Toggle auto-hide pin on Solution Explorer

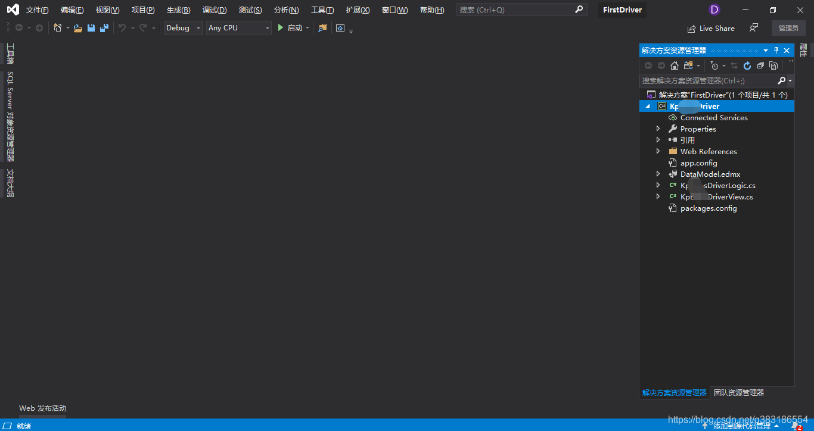[776, 51]
